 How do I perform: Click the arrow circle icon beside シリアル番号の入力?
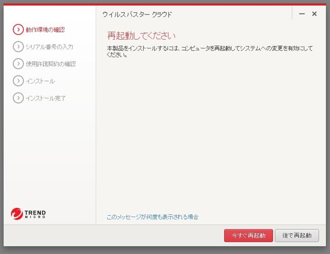(x=18, y=46)
